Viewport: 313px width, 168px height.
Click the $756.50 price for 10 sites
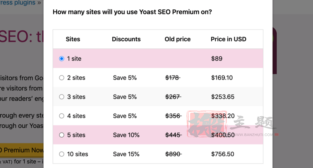223,154
